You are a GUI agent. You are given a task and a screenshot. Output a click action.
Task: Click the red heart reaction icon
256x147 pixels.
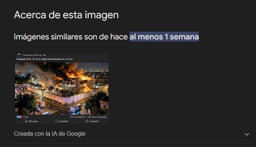click(20, 117)
